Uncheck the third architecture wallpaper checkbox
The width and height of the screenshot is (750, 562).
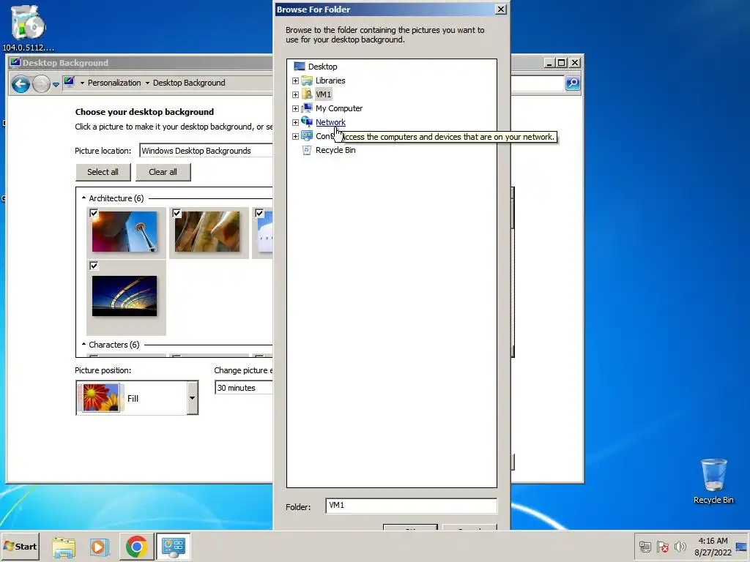pos(259,213)
